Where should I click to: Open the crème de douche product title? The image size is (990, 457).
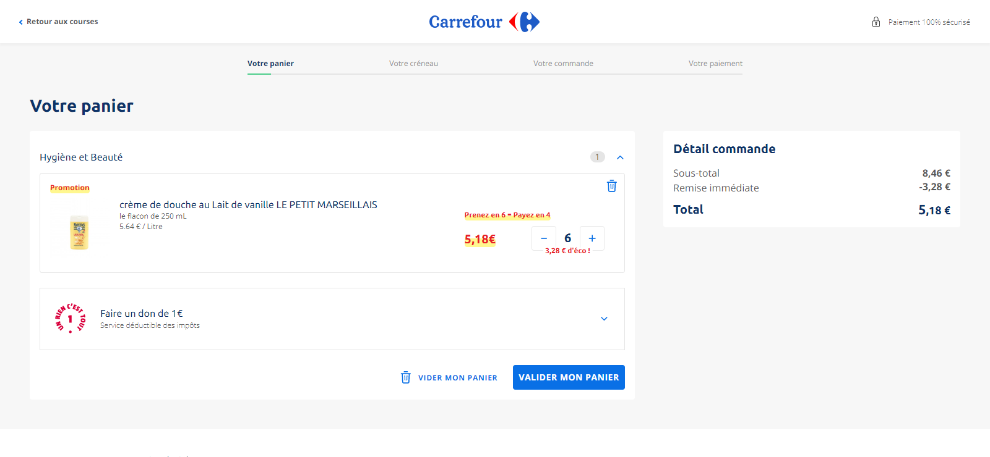(248, 205)
